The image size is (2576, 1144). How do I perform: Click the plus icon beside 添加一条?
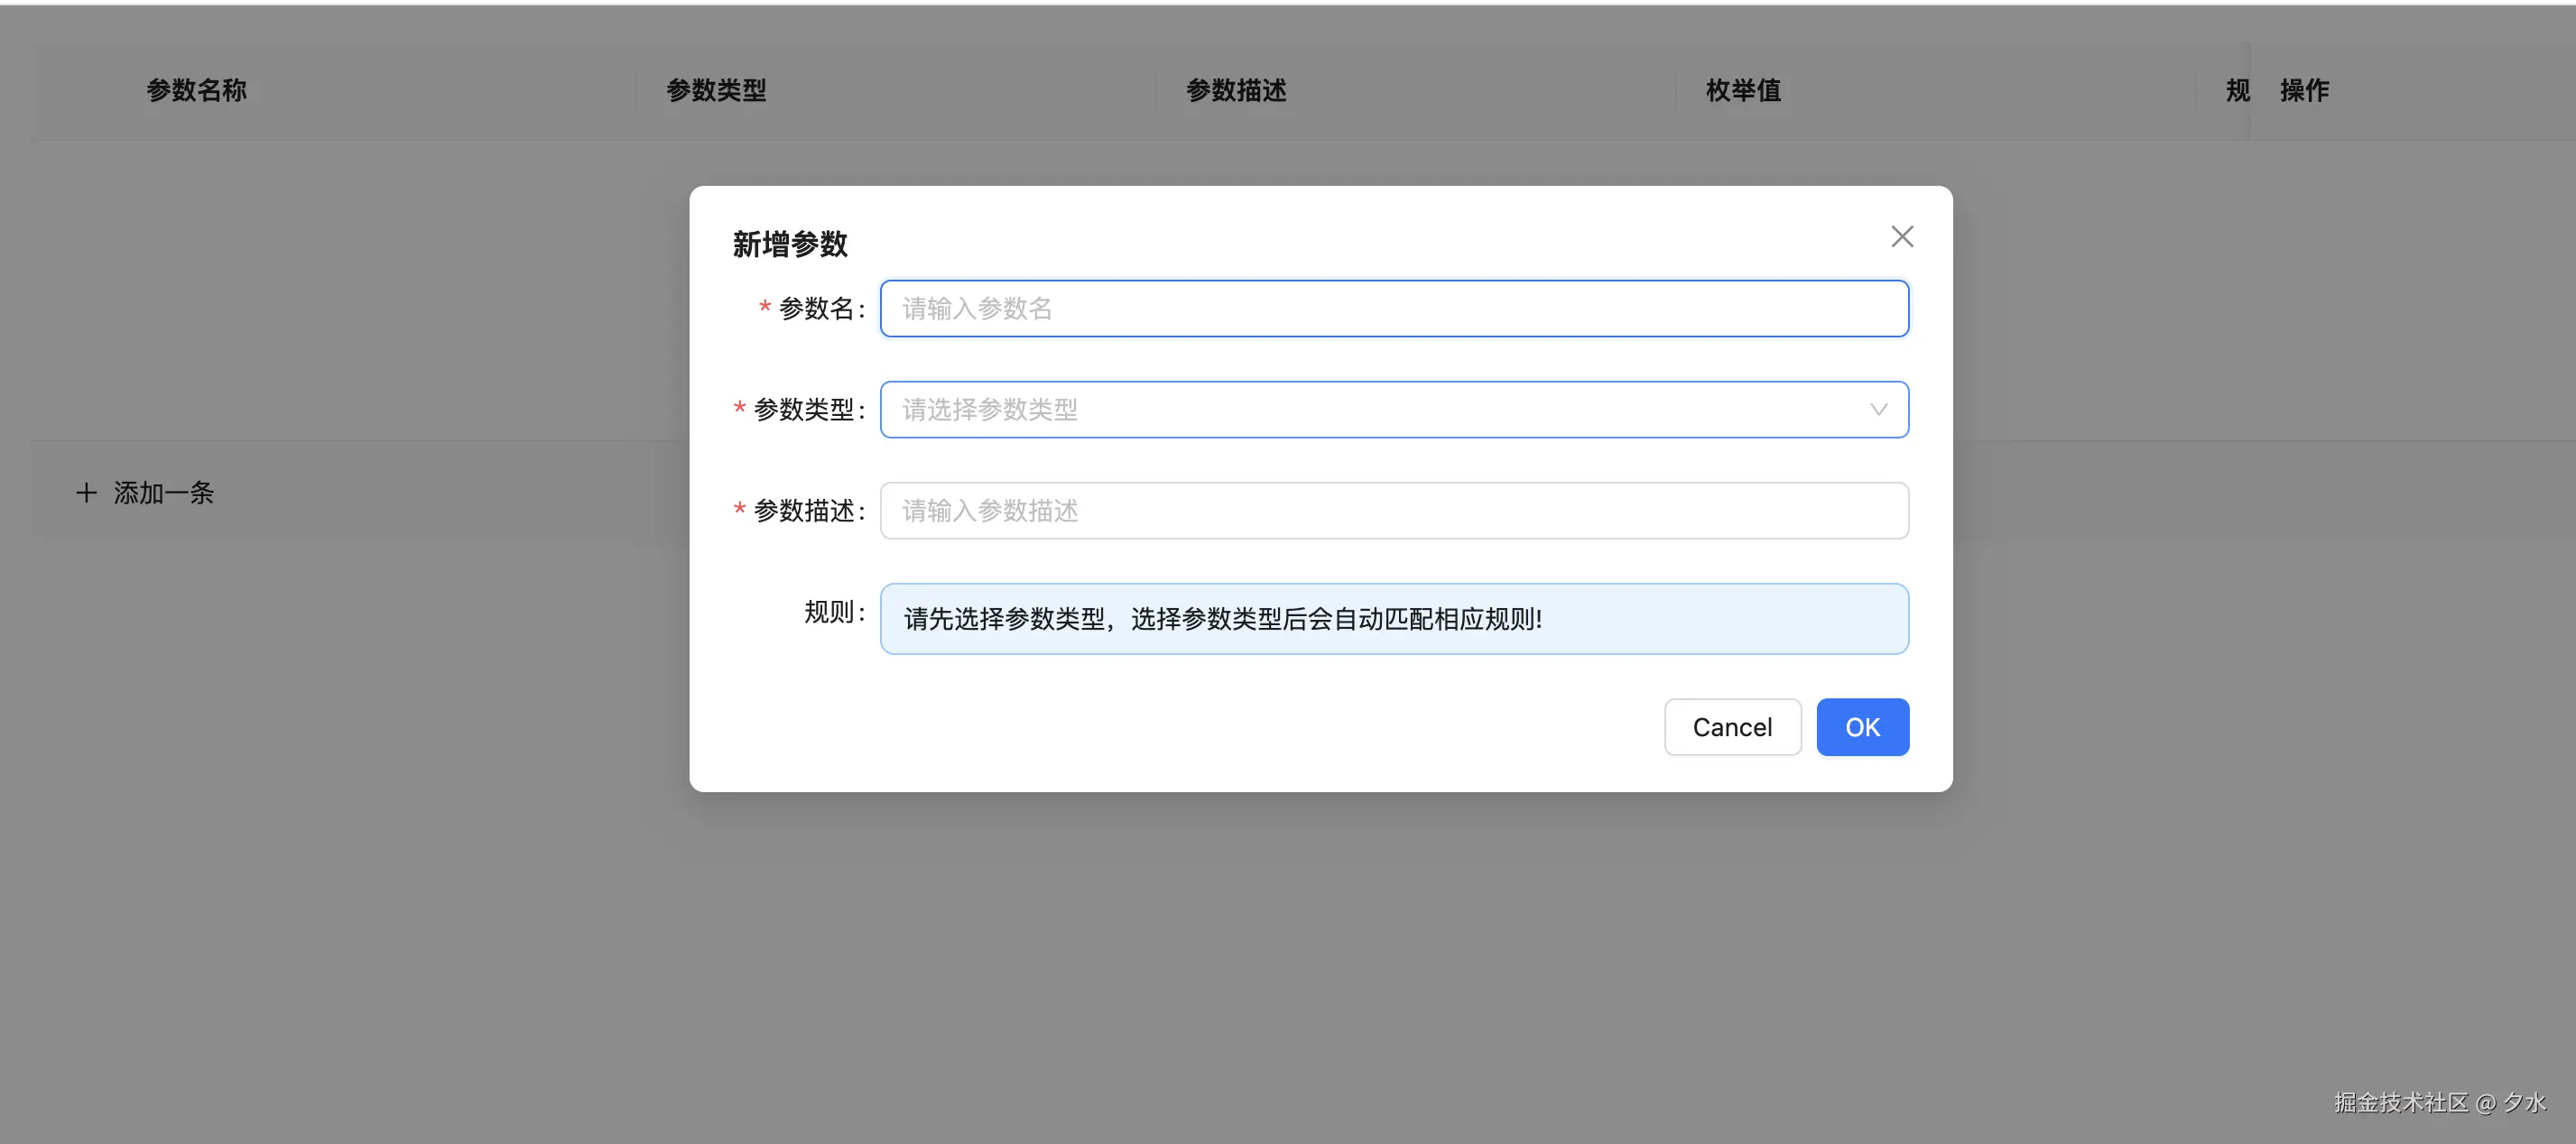(85, 492)
